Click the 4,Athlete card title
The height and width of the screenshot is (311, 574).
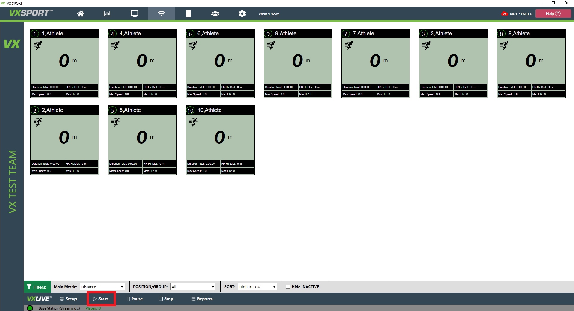click(x=130, y=34)
